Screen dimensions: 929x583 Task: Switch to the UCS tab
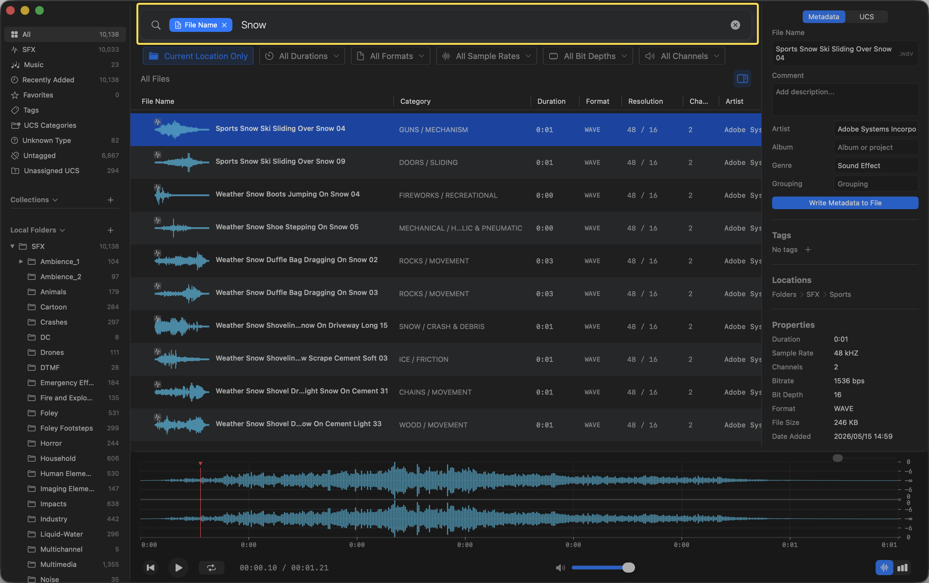click(x=866, y=17)
